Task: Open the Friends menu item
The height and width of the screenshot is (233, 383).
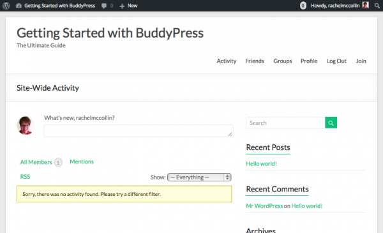Action: tap(255, 61)
